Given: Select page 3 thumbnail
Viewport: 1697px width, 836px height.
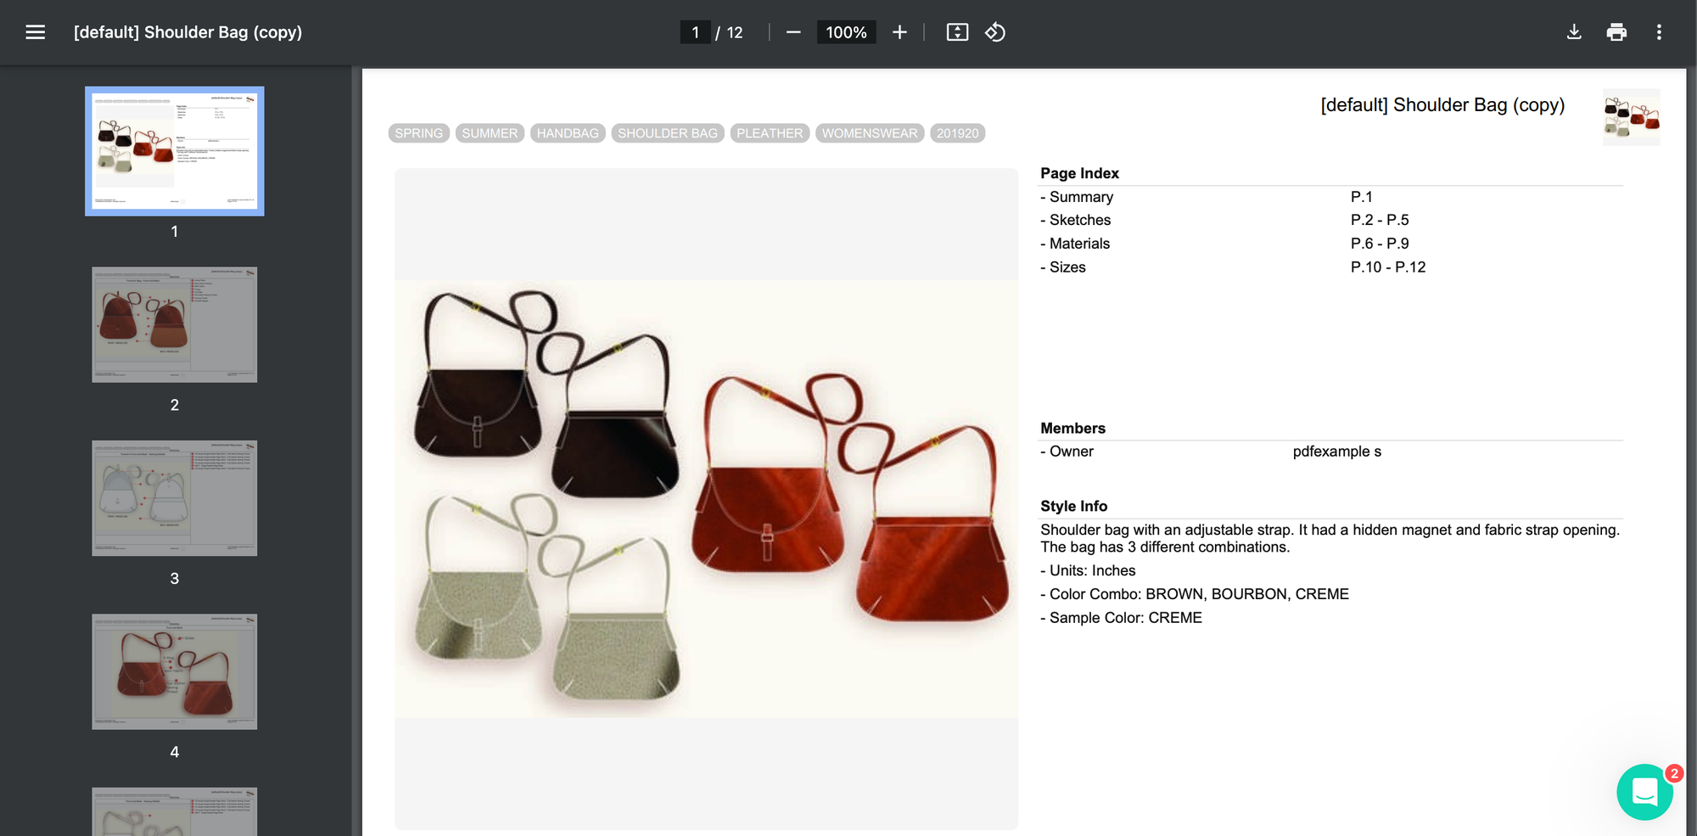Looking at the screenshot, I should (175, 498).
